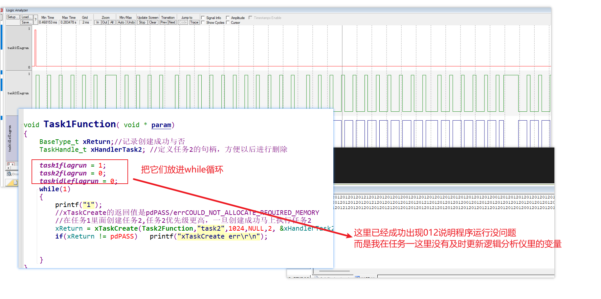
Task: Enable the Signal Info checkbox
Action: pyautogui.click(x=203, y=18)
